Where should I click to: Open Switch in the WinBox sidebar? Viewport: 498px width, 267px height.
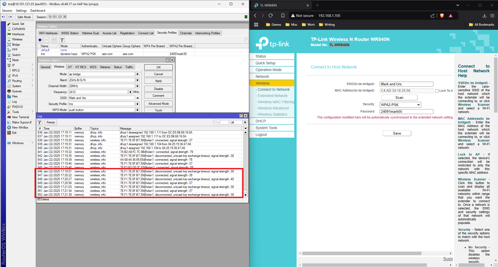point(16,55)
